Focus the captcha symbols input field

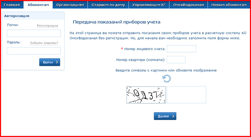tap(186, 95)
